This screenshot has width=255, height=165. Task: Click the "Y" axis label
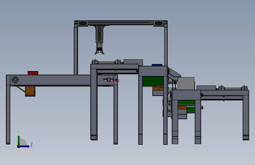(x=19, y=132)
